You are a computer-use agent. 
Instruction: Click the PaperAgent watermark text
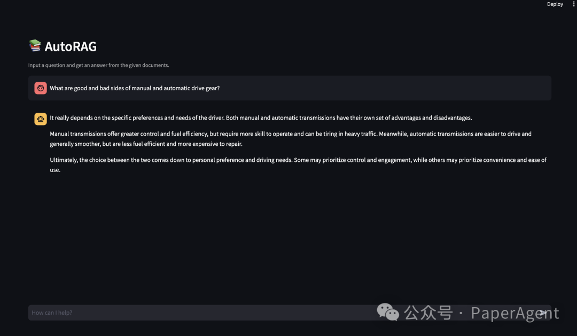pos(515,313)
